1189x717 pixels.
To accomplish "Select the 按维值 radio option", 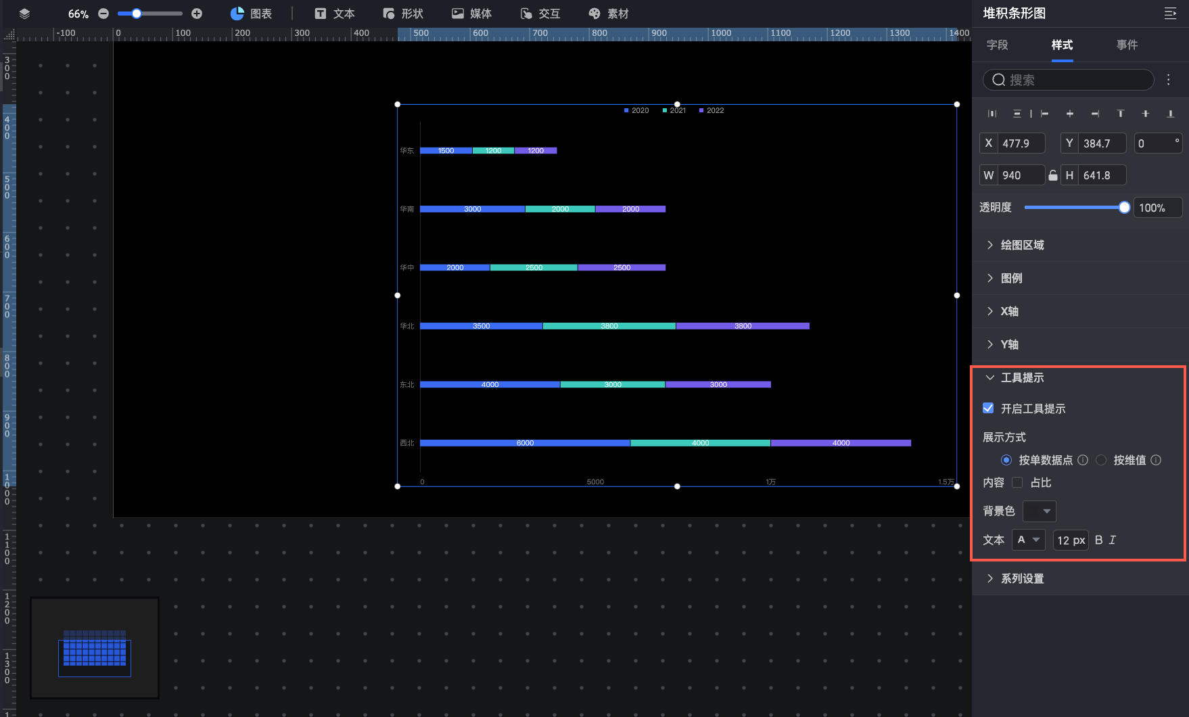I will [1101, 460].
